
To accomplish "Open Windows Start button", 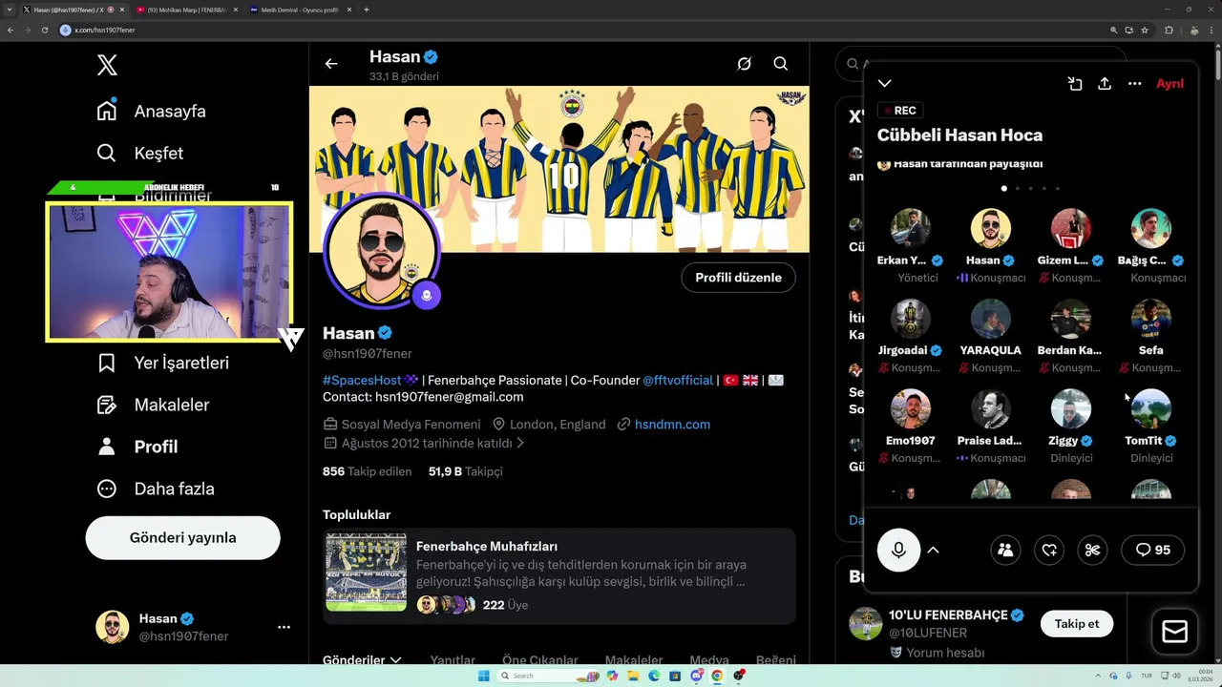I will click(483, 676).
